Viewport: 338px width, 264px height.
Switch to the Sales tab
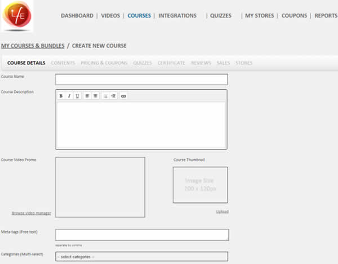[223, 63]
